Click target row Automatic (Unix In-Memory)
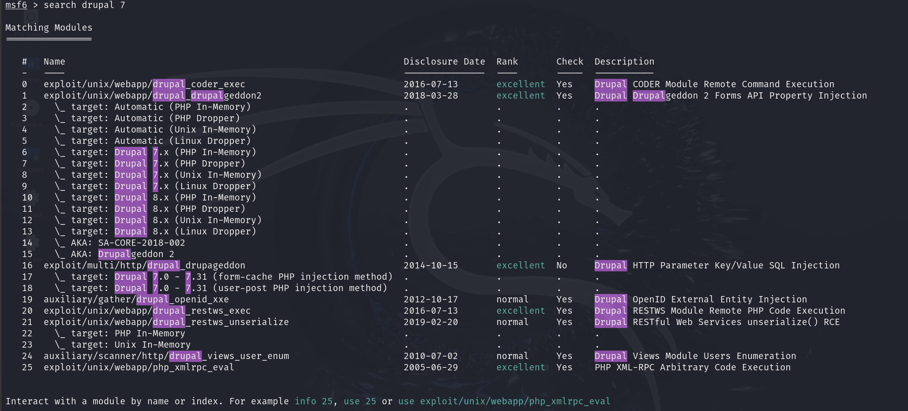908x411 pixels. 155,130
